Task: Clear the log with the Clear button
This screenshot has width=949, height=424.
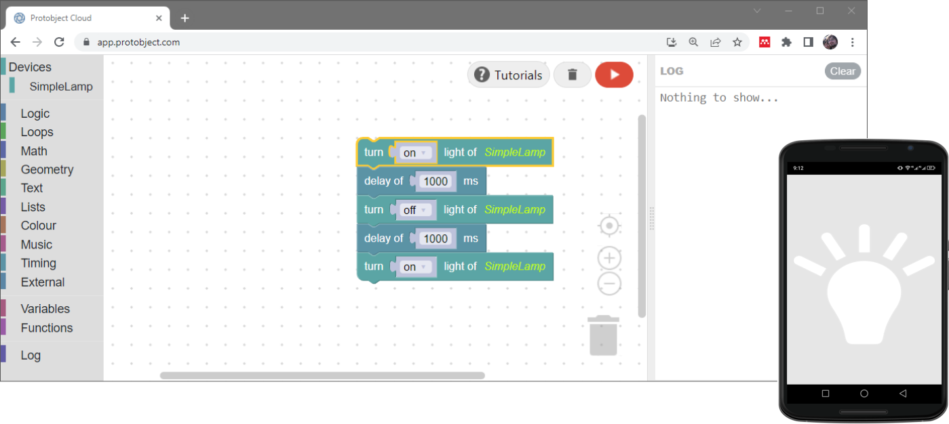Action: point(843,71)
